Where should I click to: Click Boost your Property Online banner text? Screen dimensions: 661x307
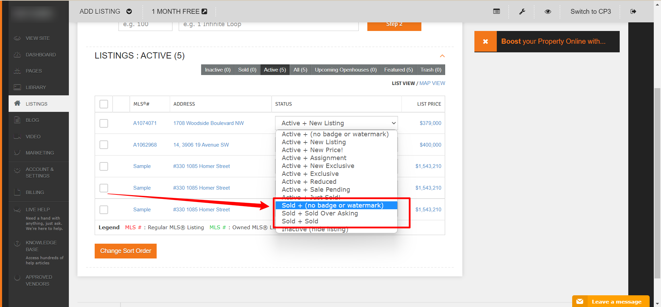[x=553, y=41]
